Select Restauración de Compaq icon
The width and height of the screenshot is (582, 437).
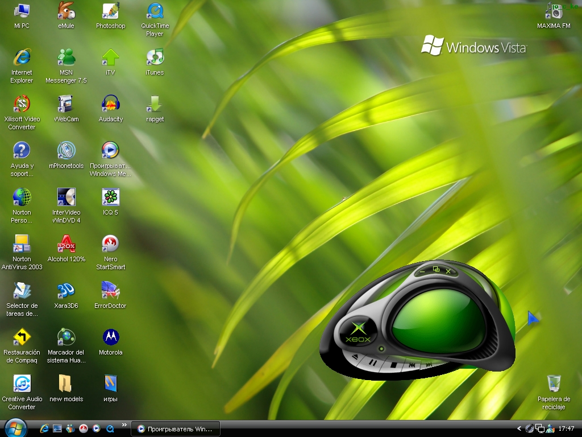pyautogui.click(x=22, y=337)
